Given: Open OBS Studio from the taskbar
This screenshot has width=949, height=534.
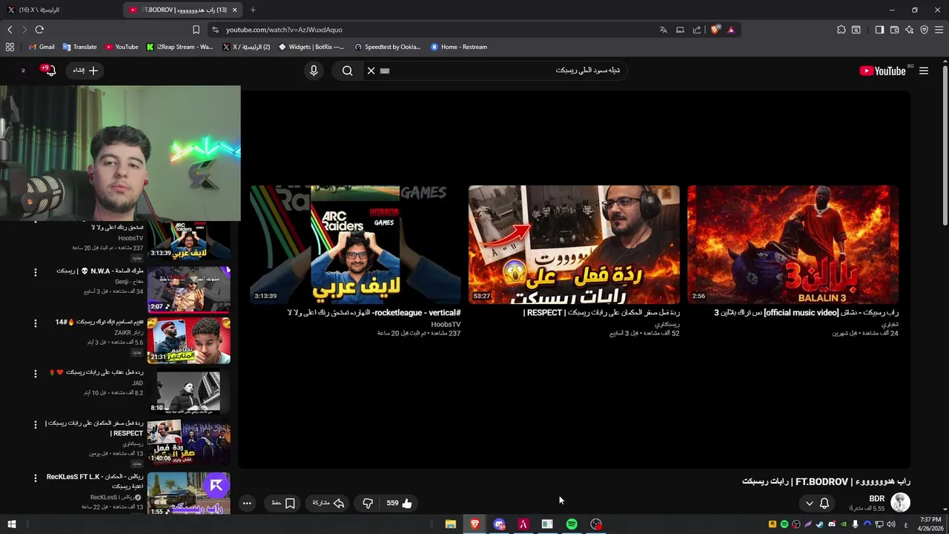Looking at the screenshot, I should (596, 524).
